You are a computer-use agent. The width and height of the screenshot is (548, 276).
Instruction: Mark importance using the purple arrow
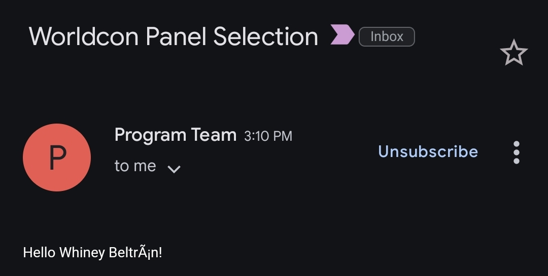(x=342, y=35)
